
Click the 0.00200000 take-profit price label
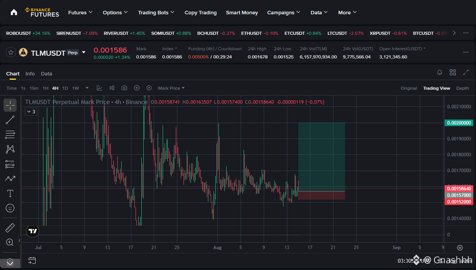[x=459, y=123]
